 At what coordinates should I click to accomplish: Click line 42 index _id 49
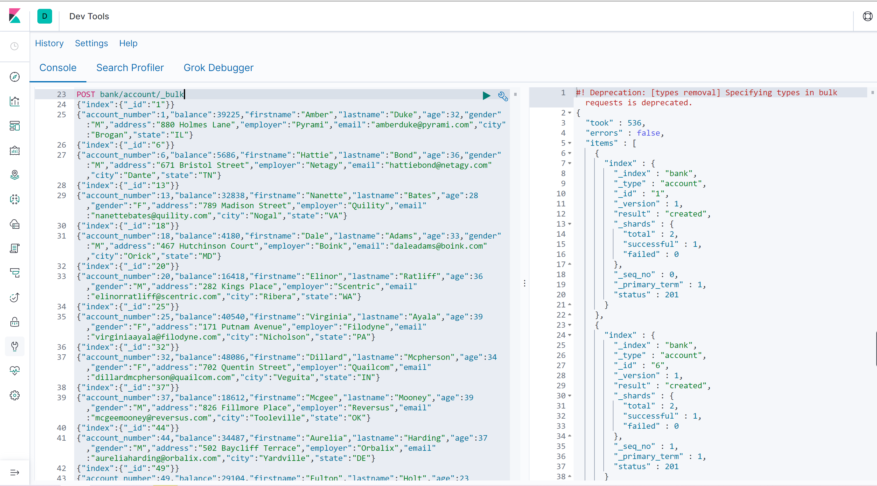coord(128,468)
